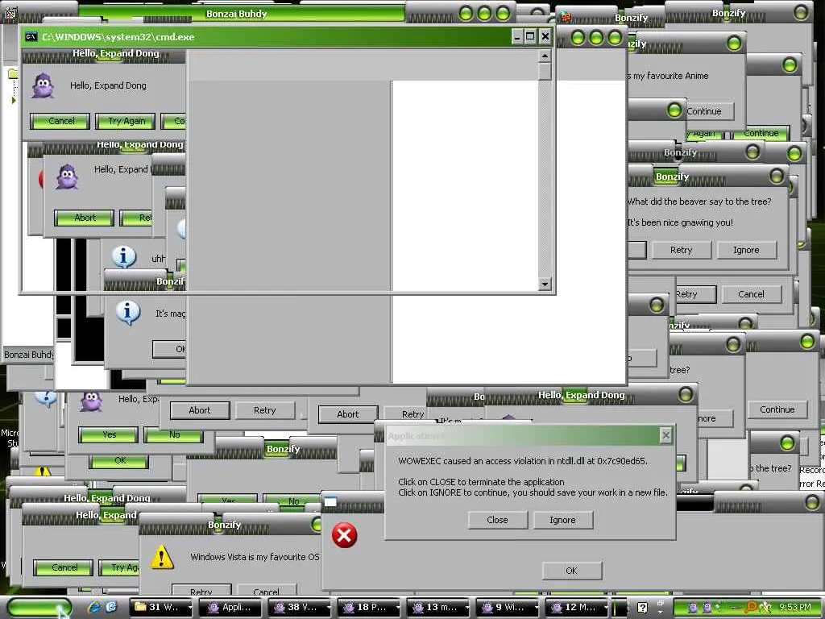This screenshot has width=825, height=619.
Task: Click the orange magnifier tray icon
Action: click(752, 607)
